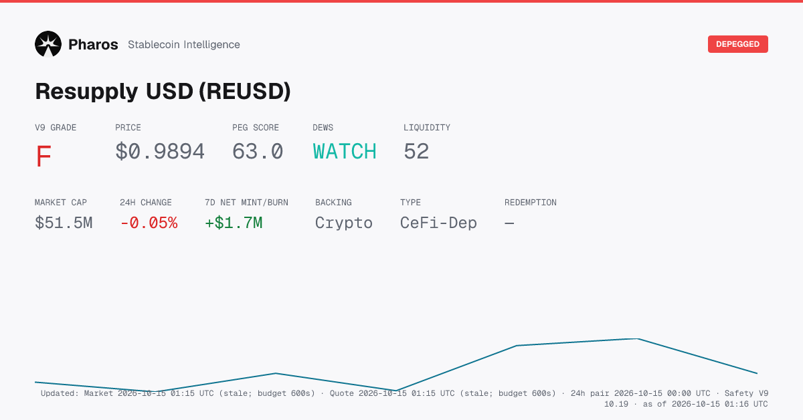Click the LIQUIDITY label
Viewport: 803px width, 420px height.
click(427, 128)
